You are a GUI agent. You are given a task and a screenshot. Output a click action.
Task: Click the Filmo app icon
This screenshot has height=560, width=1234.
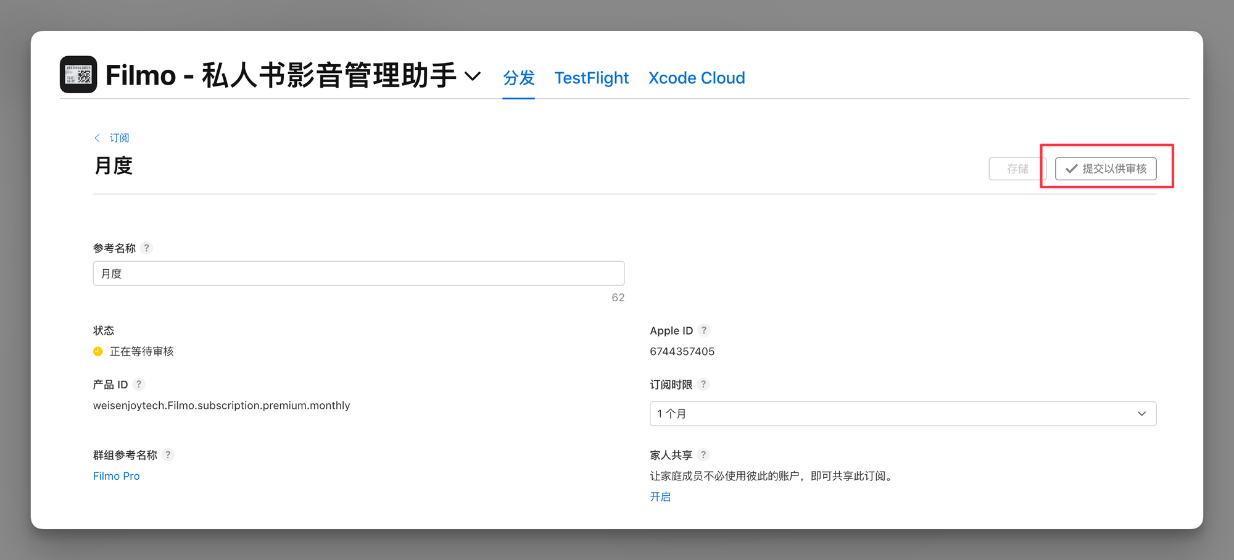(78, 75)
